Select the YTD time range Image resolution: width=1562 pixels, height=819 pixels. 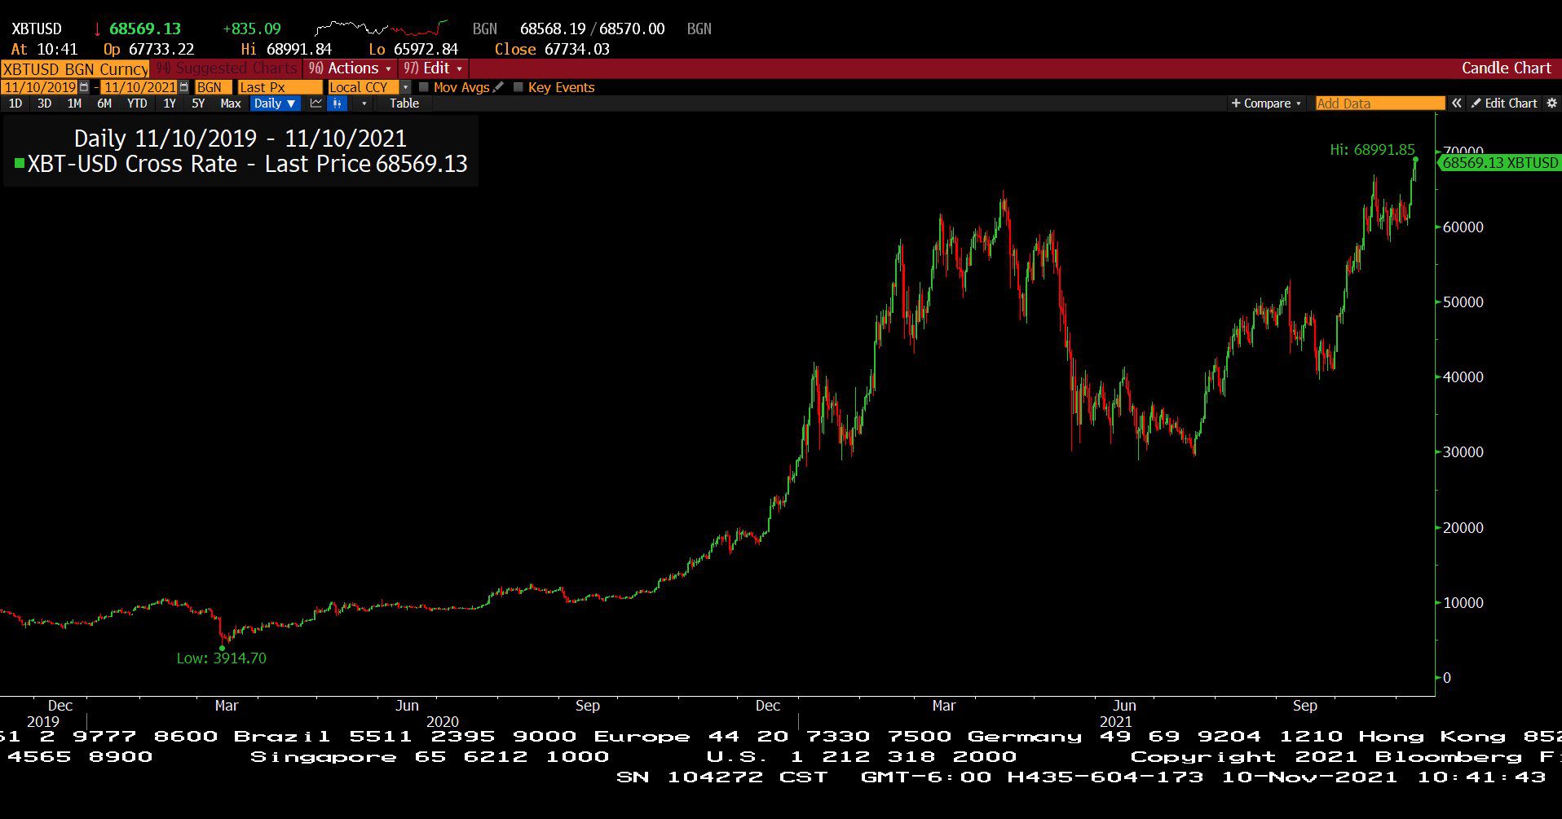[137, 103]
